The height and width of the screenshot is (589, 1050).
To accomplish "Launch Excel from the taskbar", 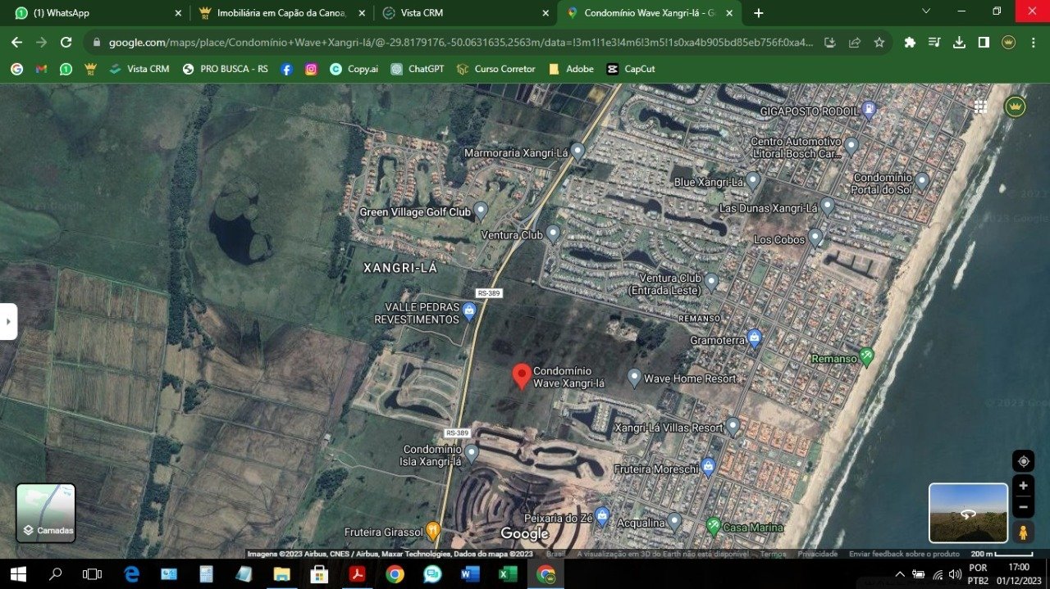I will tap(508, 574).
